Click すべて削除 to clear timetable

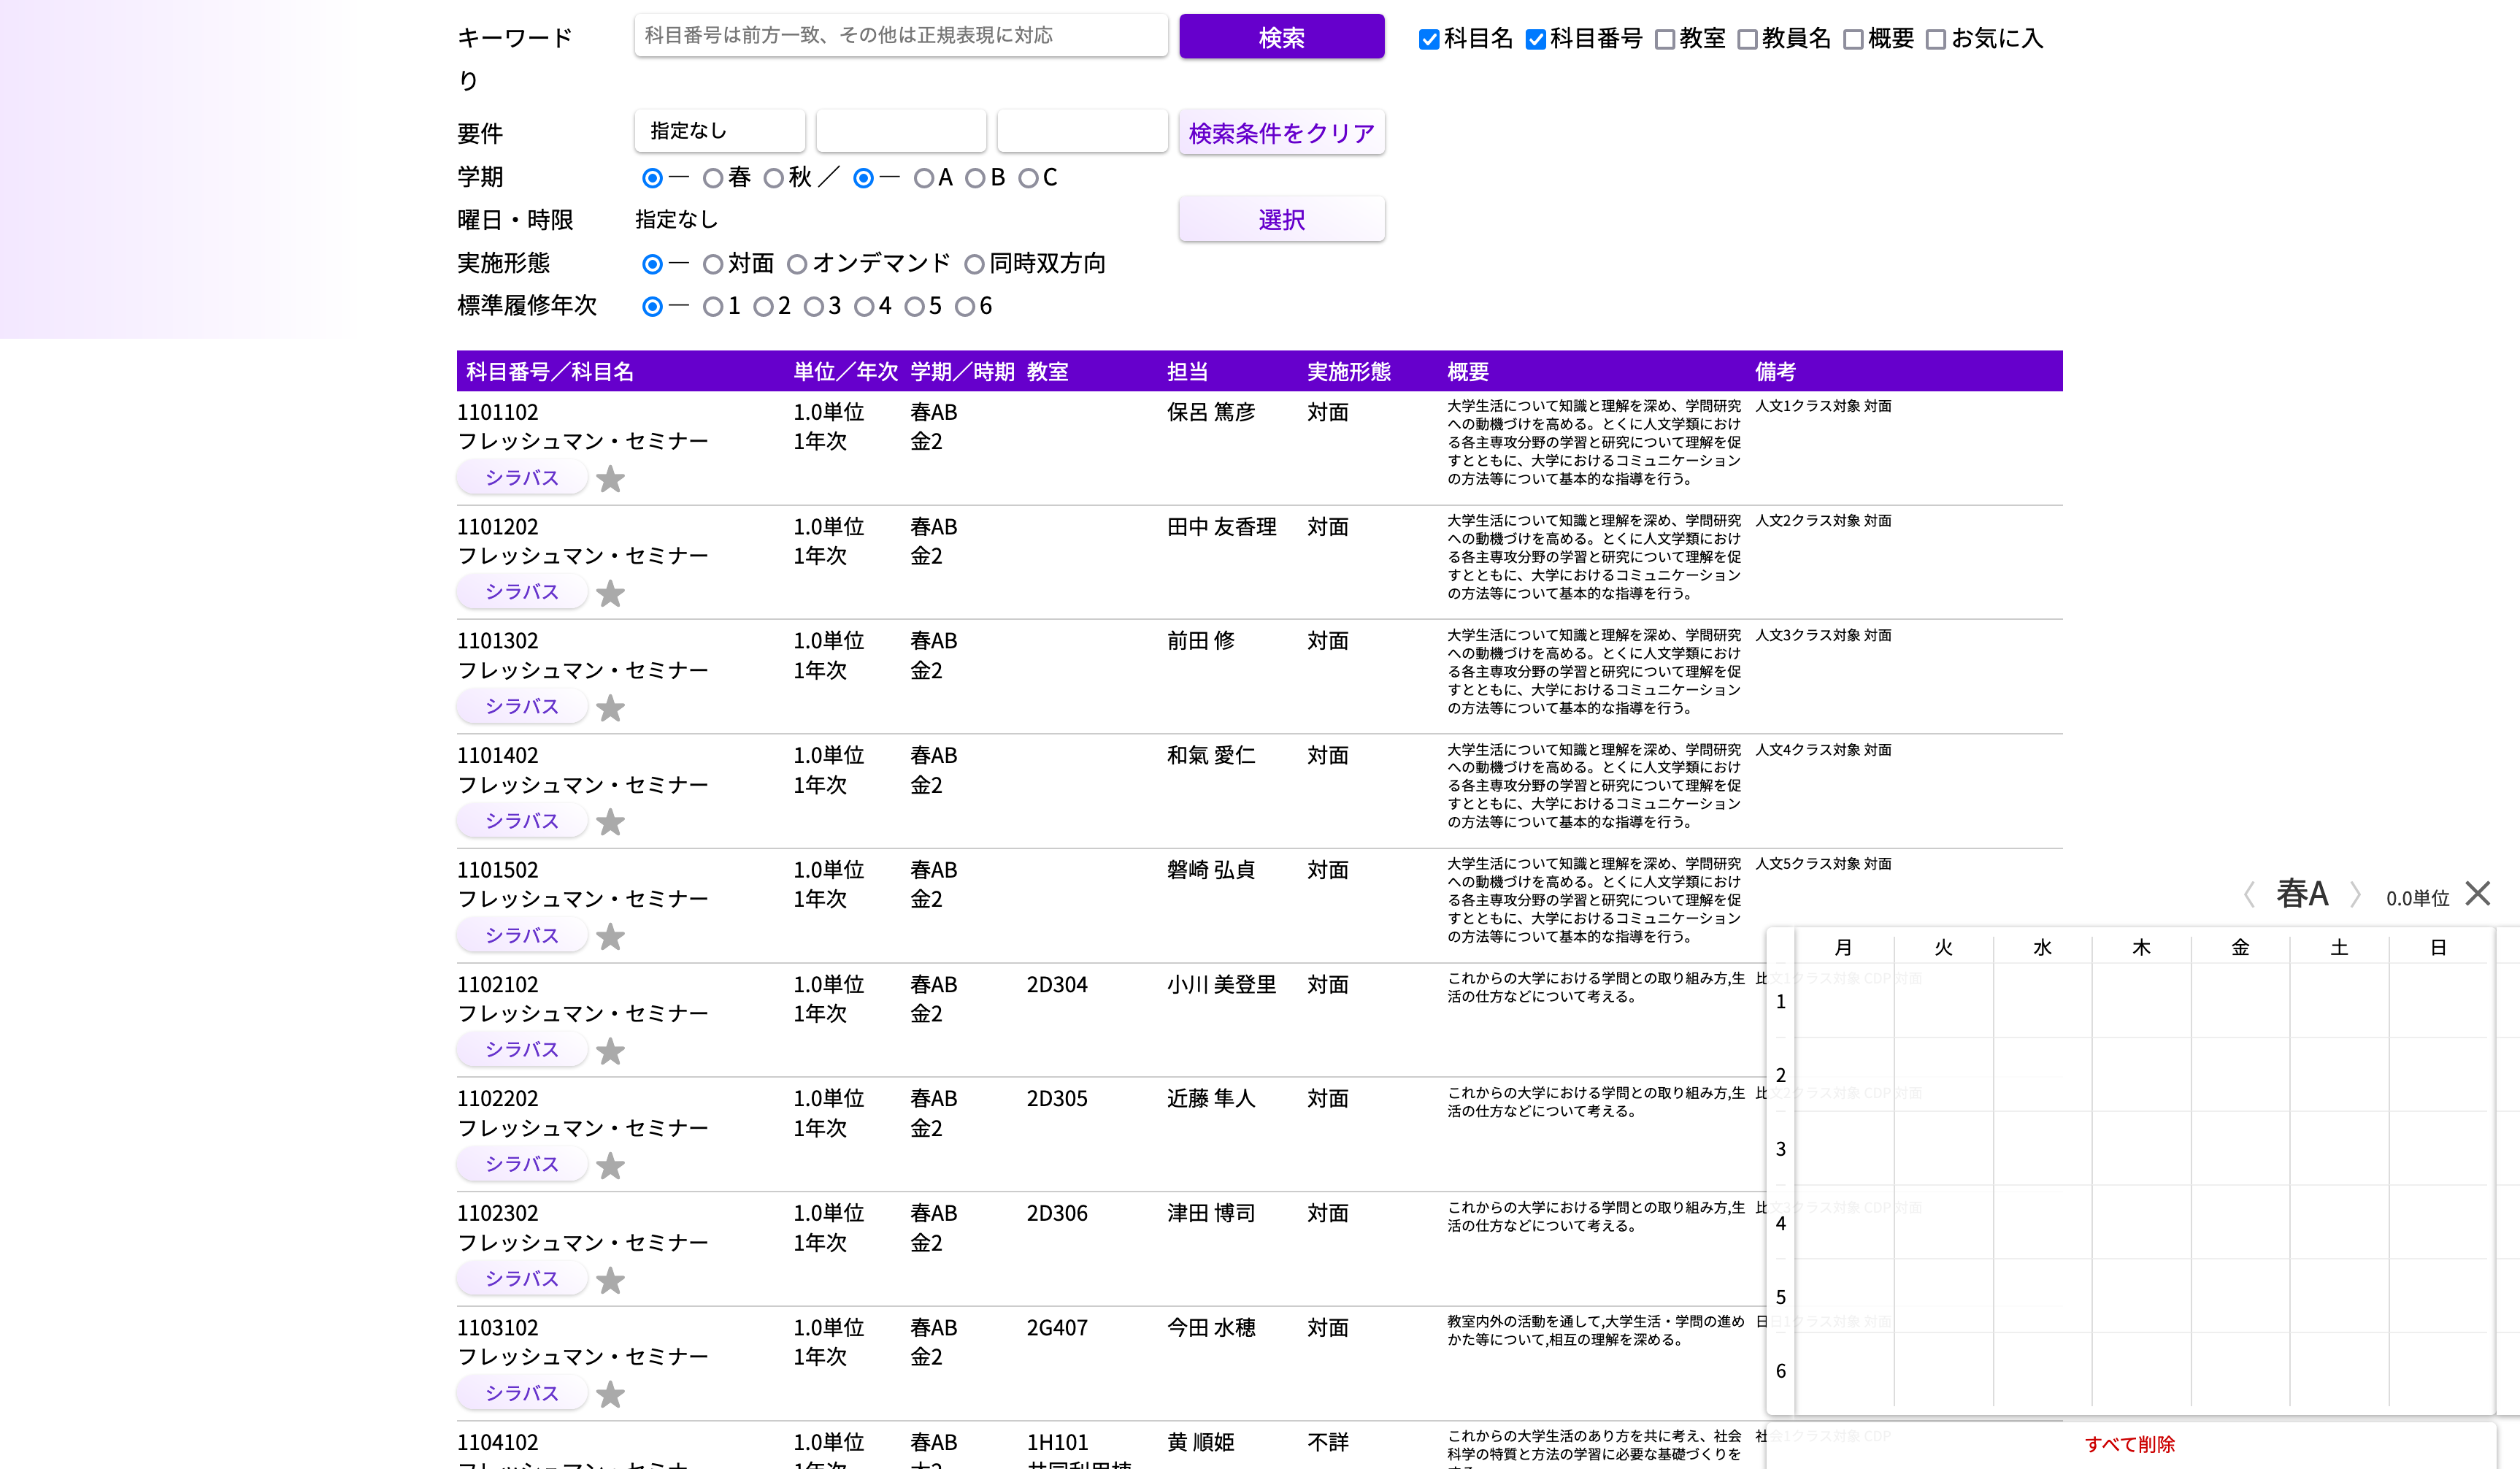[x=2129, y=1444]
